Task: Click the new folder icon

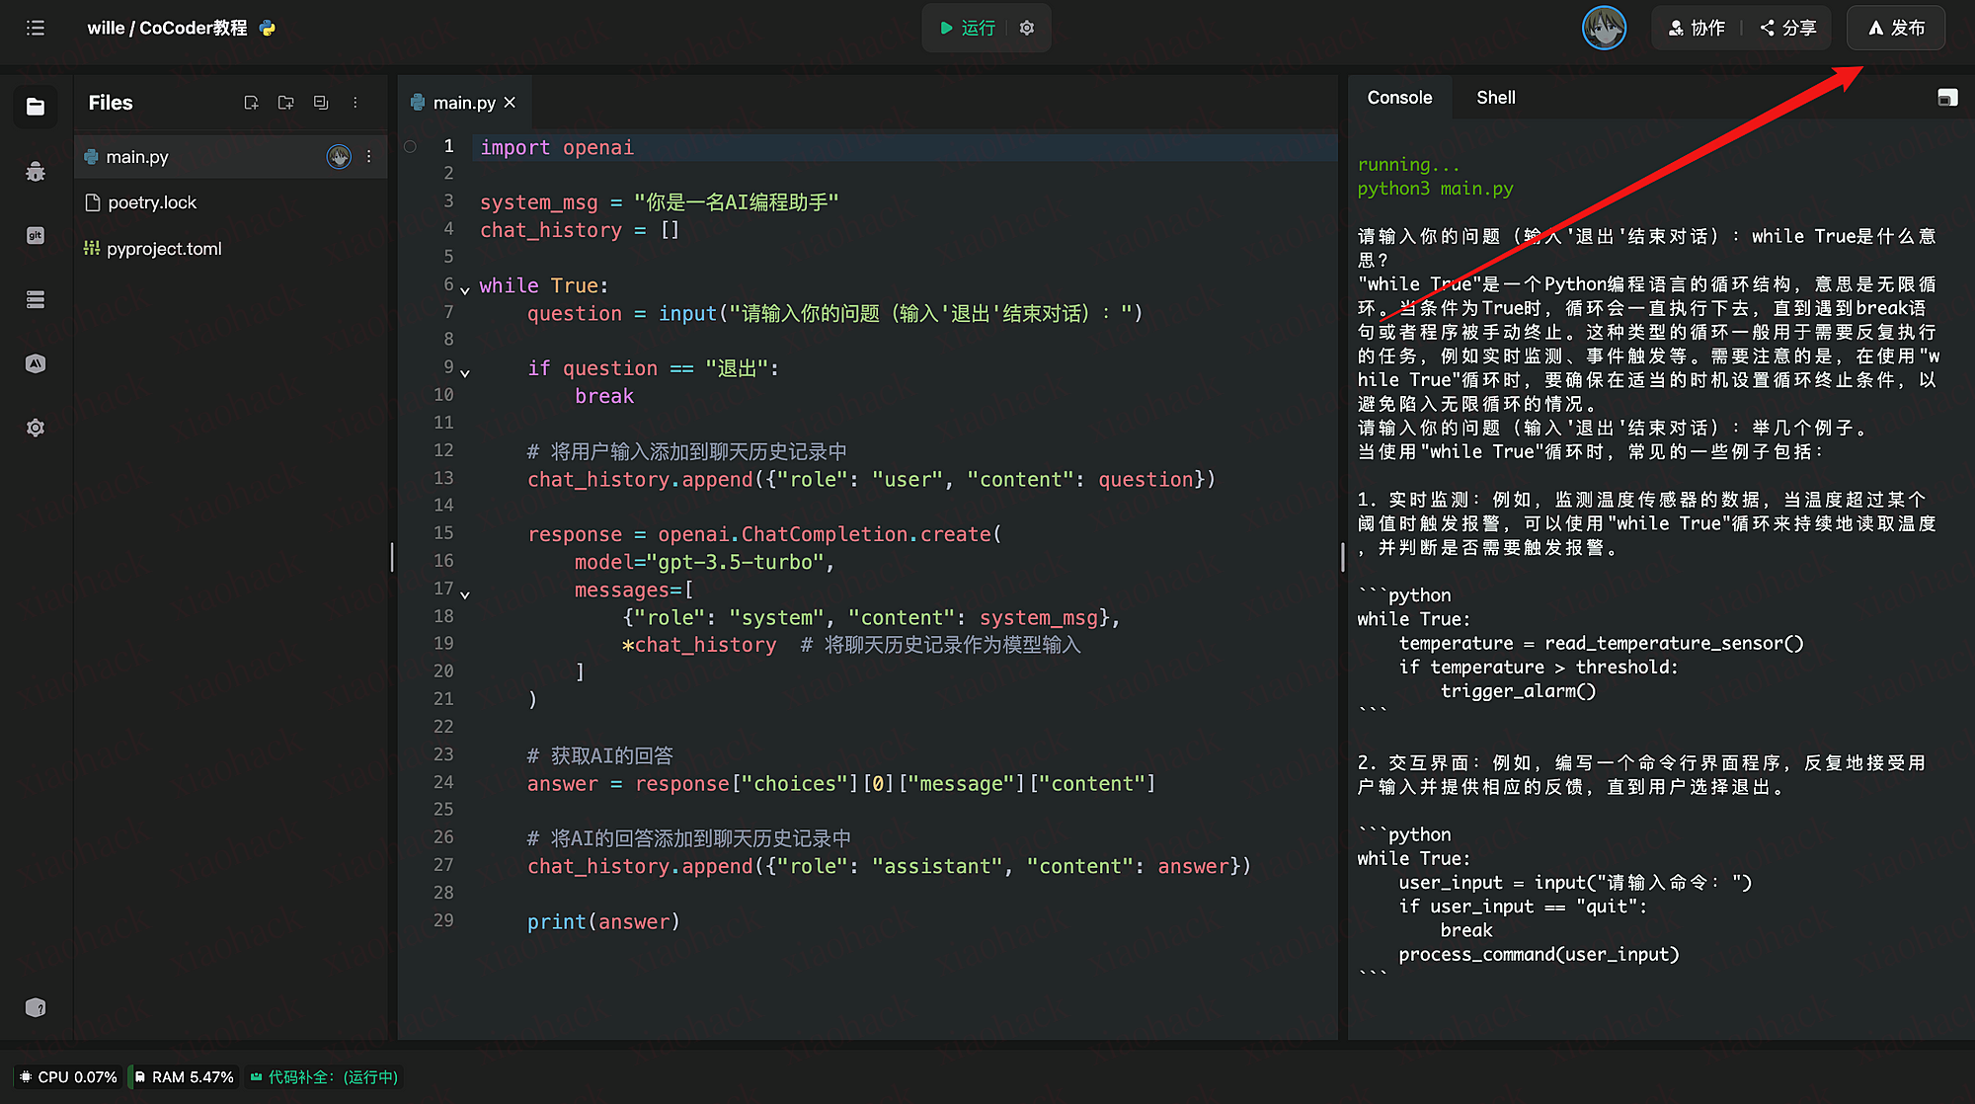Action: (286, 103)
